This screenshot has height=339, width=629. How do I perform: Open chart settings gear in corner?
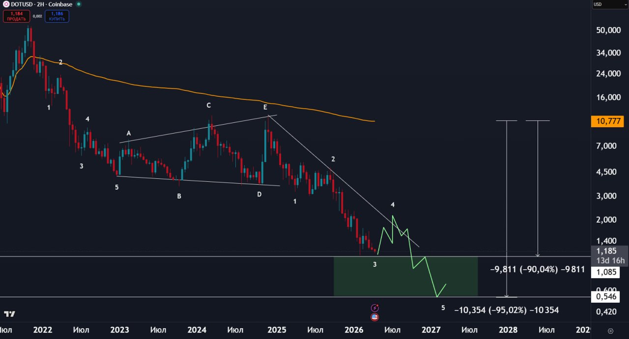(610, 331)
